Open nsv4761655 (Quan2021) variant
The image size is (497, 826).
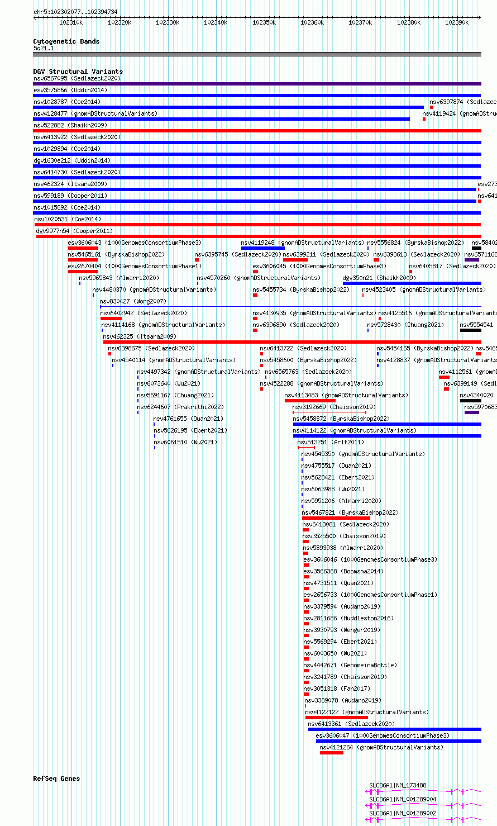[188, 419]
